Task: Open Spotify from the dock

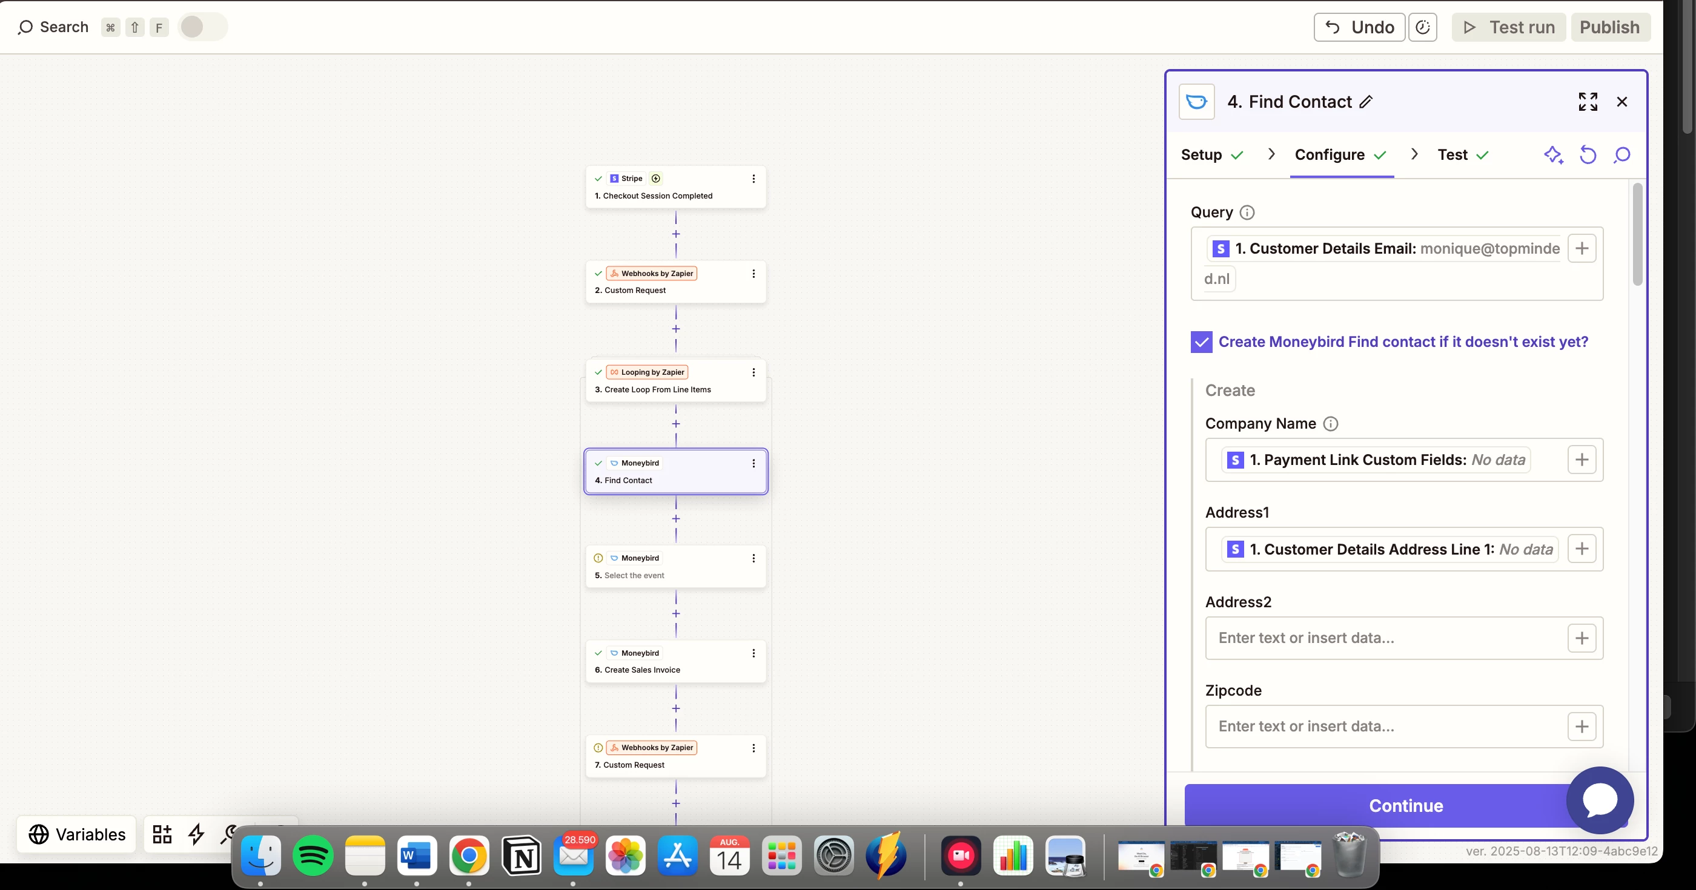Action: [313, 855]
